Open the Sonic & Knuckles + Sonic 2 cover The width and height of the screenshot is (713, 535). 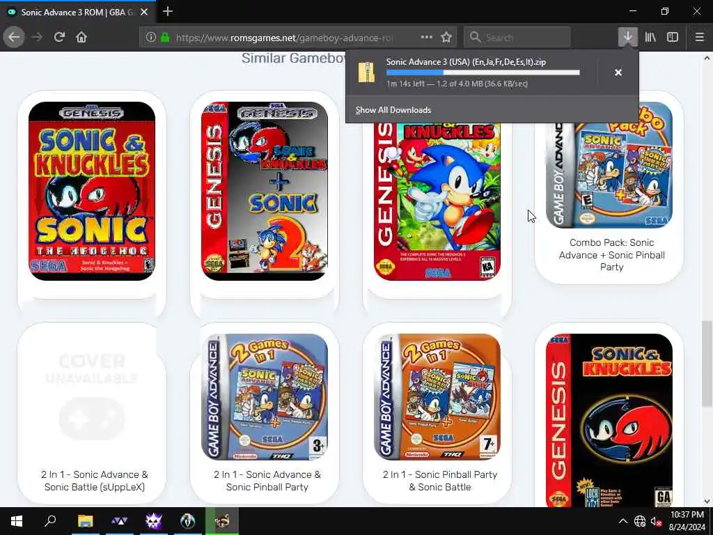(x=265, y=191)
